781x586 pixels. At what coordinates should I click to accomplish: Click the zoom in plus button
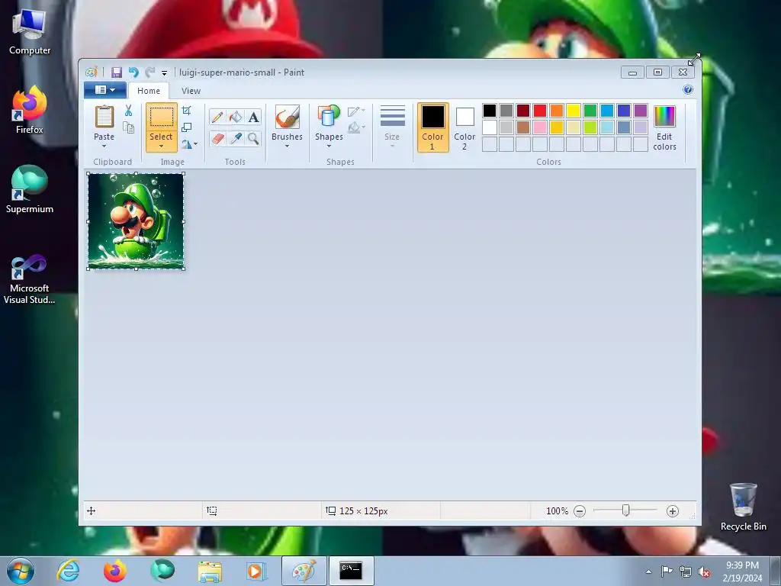tap(673, 510)
